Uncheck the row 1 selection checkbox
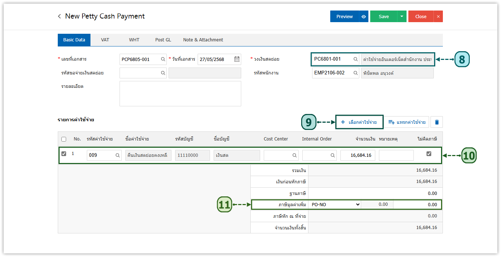This screenshot has height=257, width=501. click(x=64, y=154)
